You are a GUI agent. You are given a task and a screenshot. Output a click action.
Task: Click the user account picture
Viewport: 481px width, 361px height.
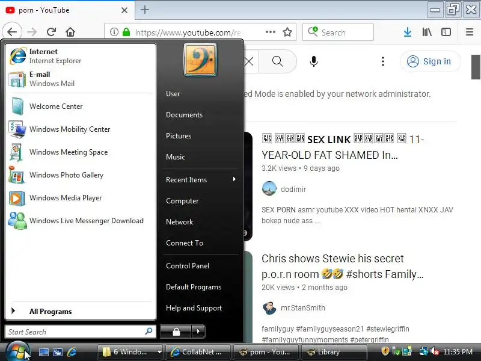200,60
